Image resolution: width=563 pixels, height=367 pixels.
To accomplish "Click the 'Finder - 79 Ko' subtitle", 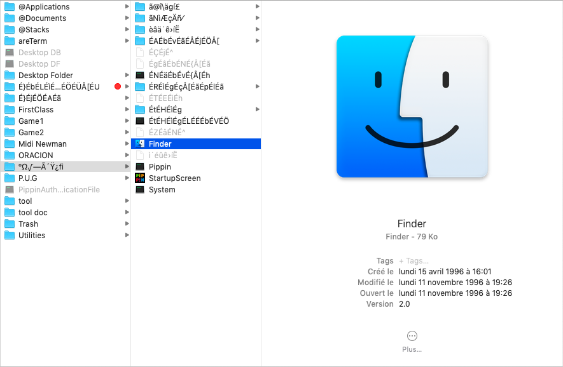I will tap(412, 237).
